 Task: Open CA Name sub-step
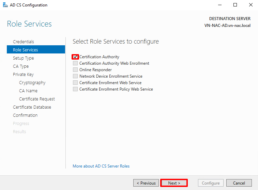[x=28, y=91]
